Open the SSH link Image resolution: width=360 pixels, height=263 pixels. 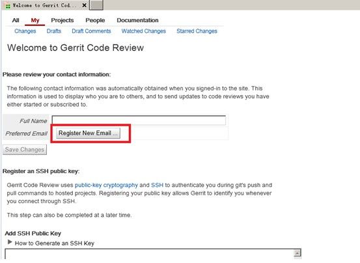(x=158, y=185)
